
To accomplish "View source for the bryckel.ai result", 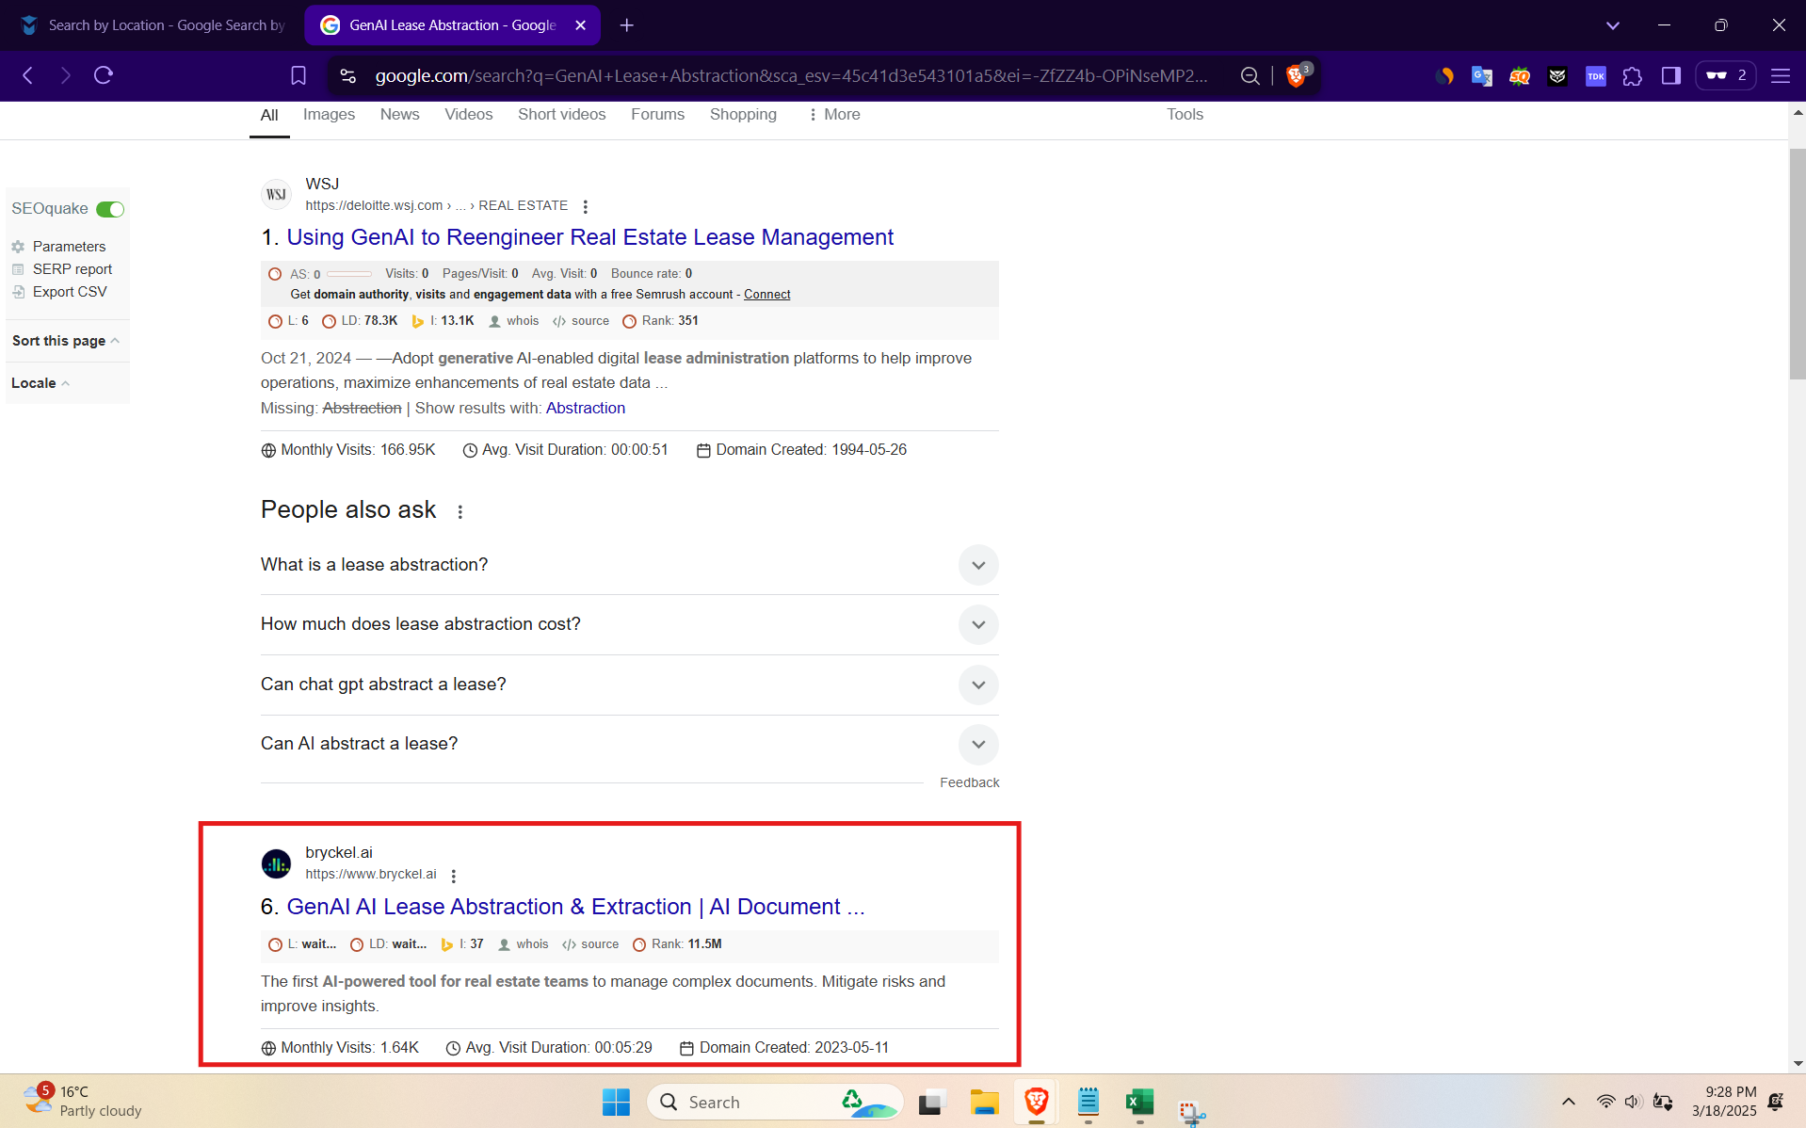I will click(x=590, y=944).
